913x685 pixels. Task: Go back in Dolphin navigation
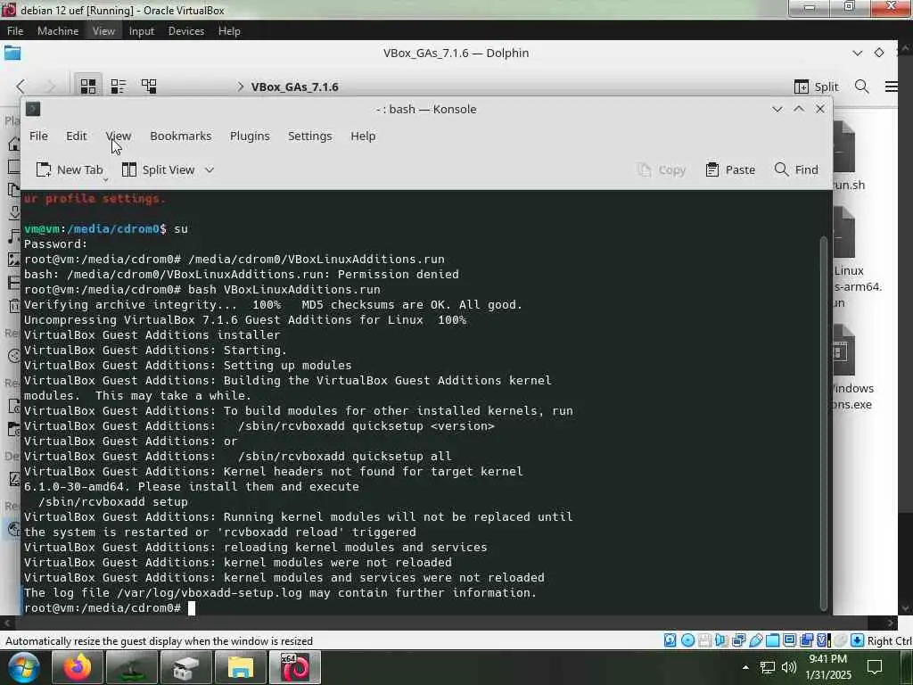tap(21, 87)
